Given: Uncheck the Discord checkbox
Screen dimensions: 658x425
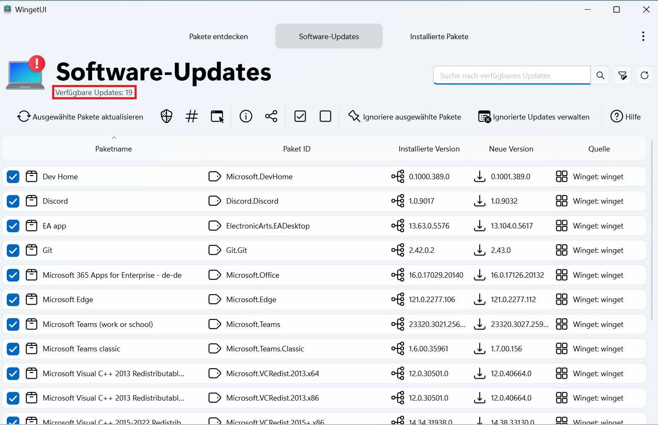Looking at the screenshot, I should 13,201.
